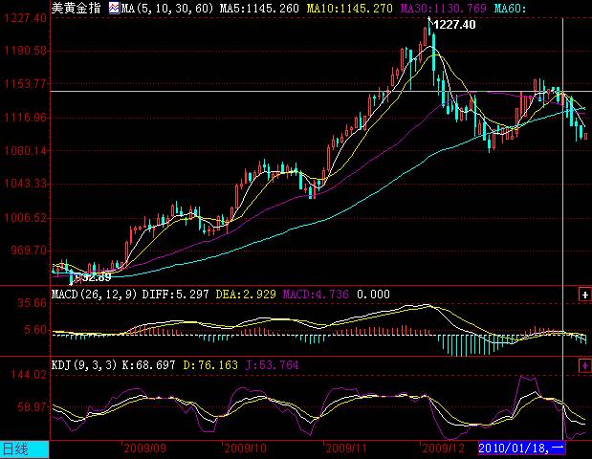Click the 2009/11 date on time axis
This screenshot has width=592, height=459.
[345, 448]
